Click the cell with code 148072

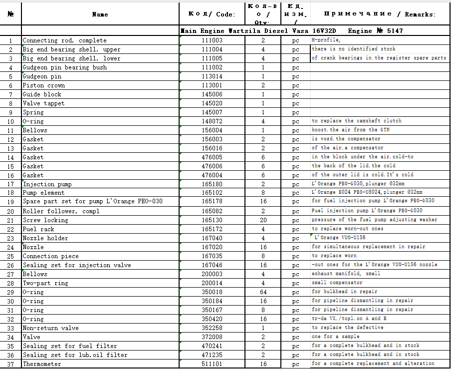click(x=212, y=121)
